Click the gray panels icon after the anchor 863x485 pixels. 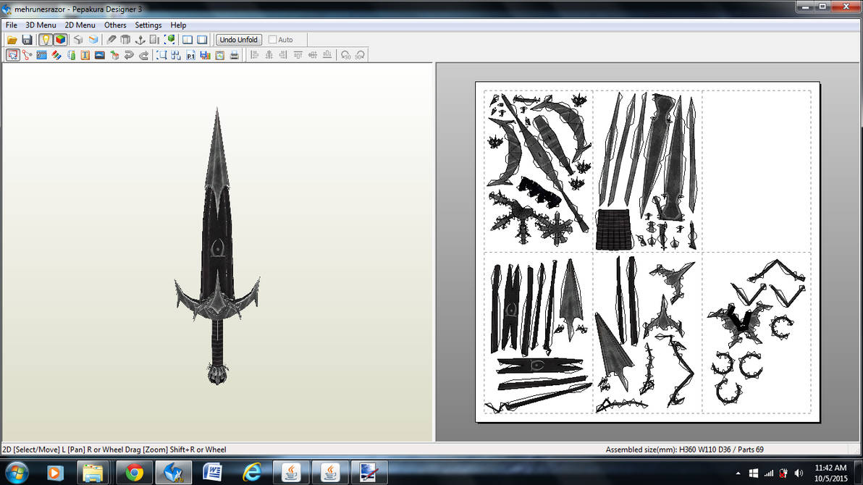coord(155,40)
